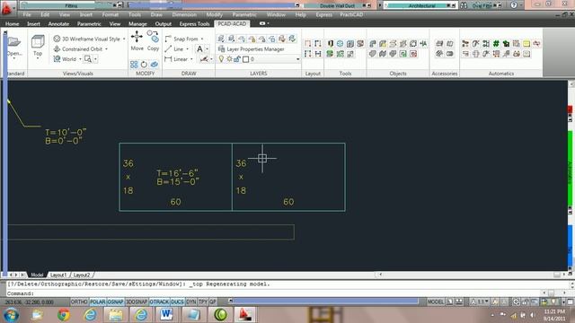Switch to the Express Tools ribbon tab
The image size is (575, 323).
click(x=194, y=24)
